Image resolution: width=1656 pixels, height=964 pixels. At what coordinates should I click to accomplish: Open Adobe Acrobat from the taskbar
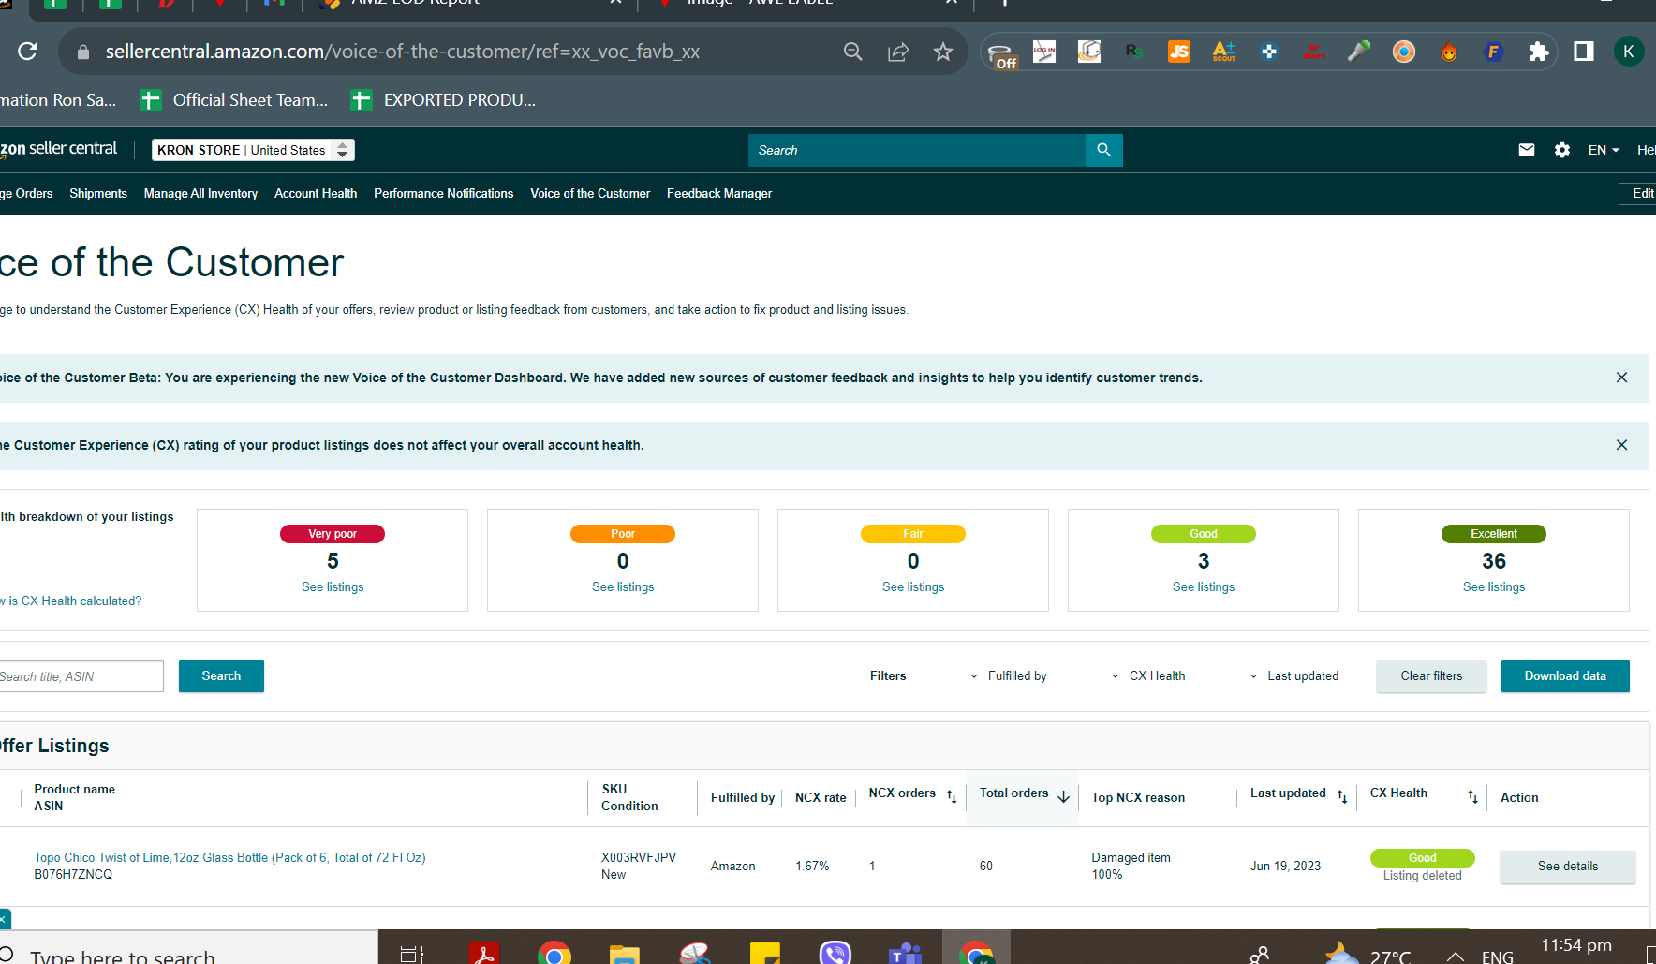click(484, 953)
